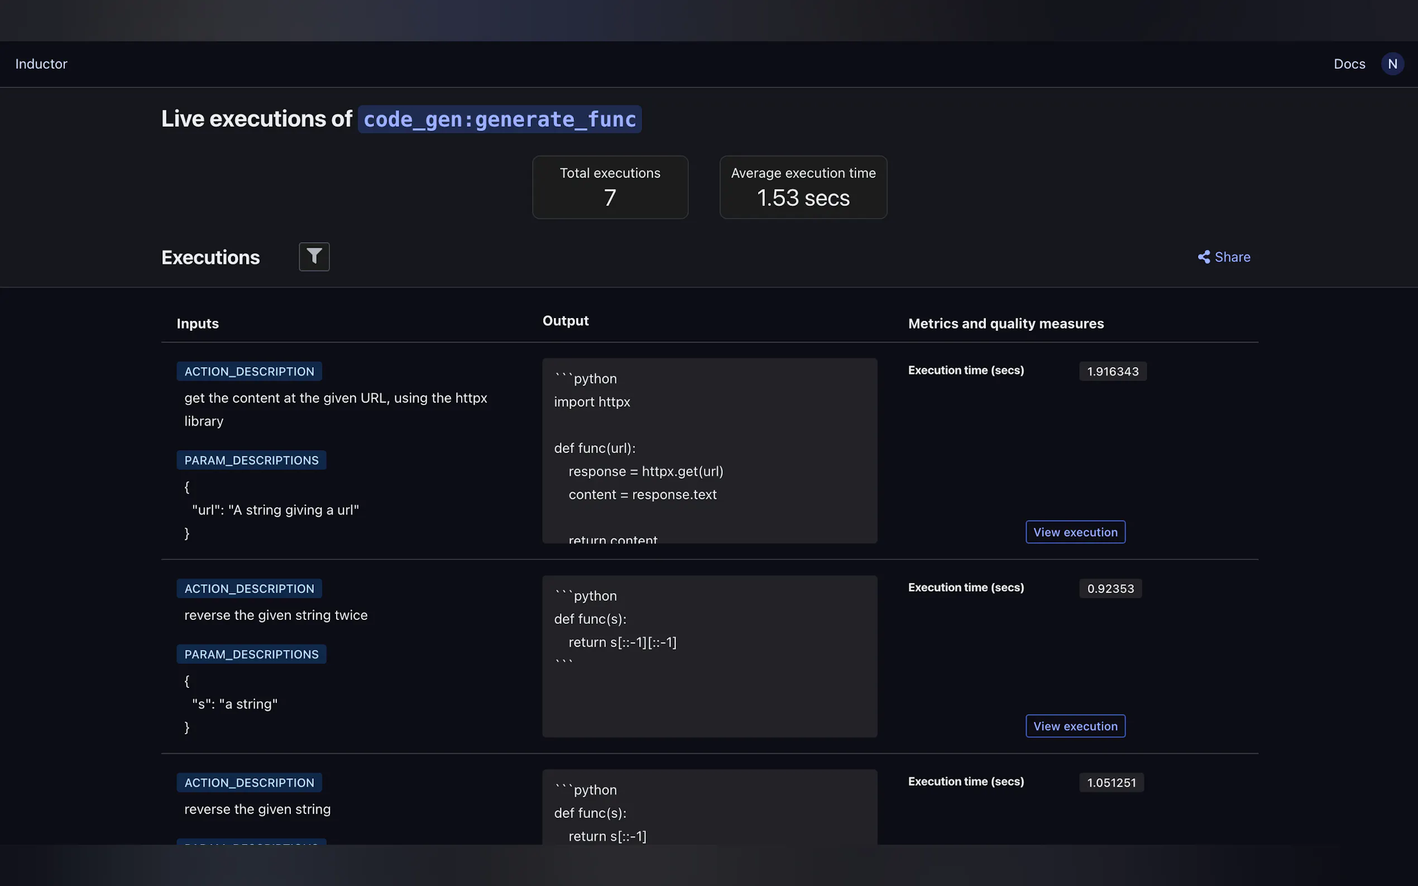Select the Average execution time card

(802, 187)
